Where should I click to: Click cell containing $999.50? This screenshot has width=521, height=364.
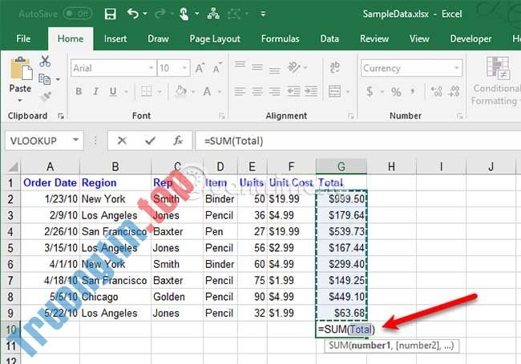pos(341,199)
